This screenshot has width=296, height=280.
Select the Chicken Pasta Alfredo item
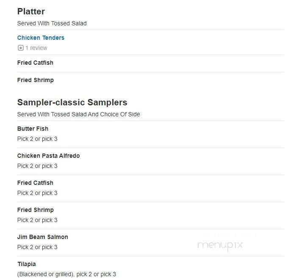coord(48,156)
